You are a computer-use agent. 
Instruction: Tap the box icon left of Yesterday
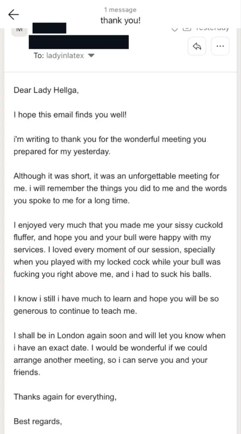[187, 29]
